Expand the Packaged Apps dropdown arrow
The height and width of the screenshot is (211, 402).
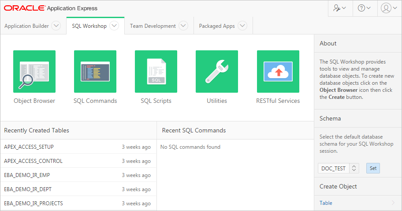click(x=242, y=26)
